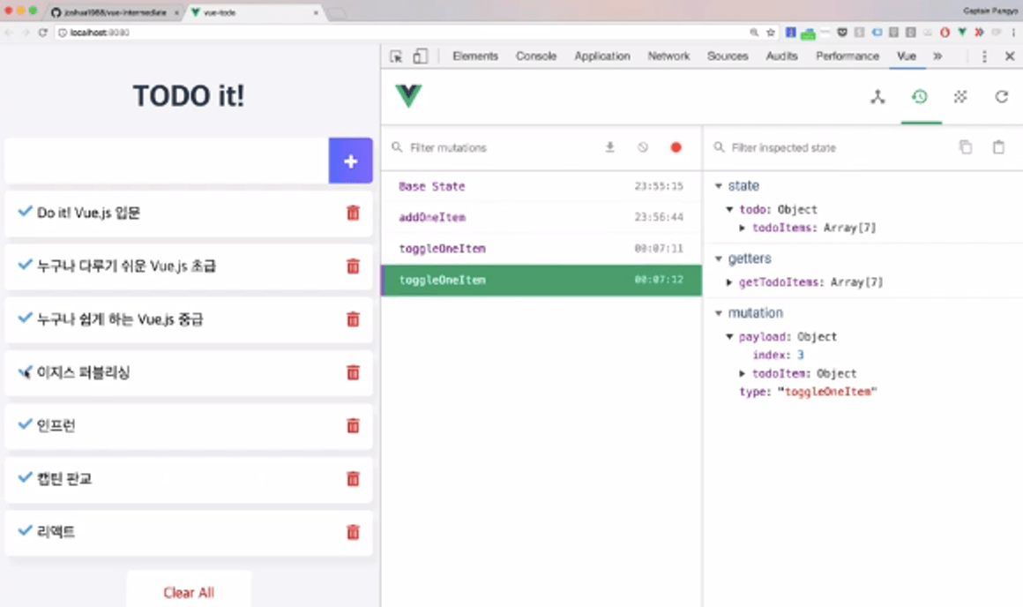
Task: Open the Network tab in DevTools
Action: coord(668,56)
